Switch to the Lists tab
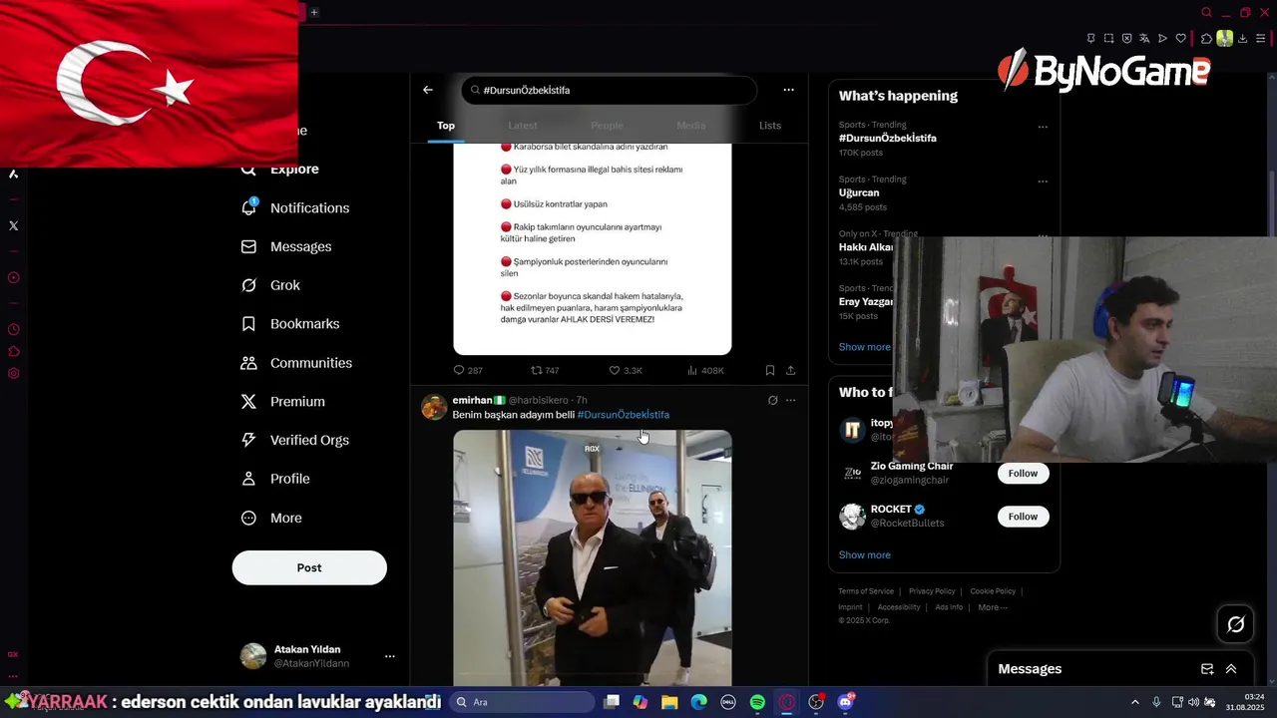 pos(770,126)
